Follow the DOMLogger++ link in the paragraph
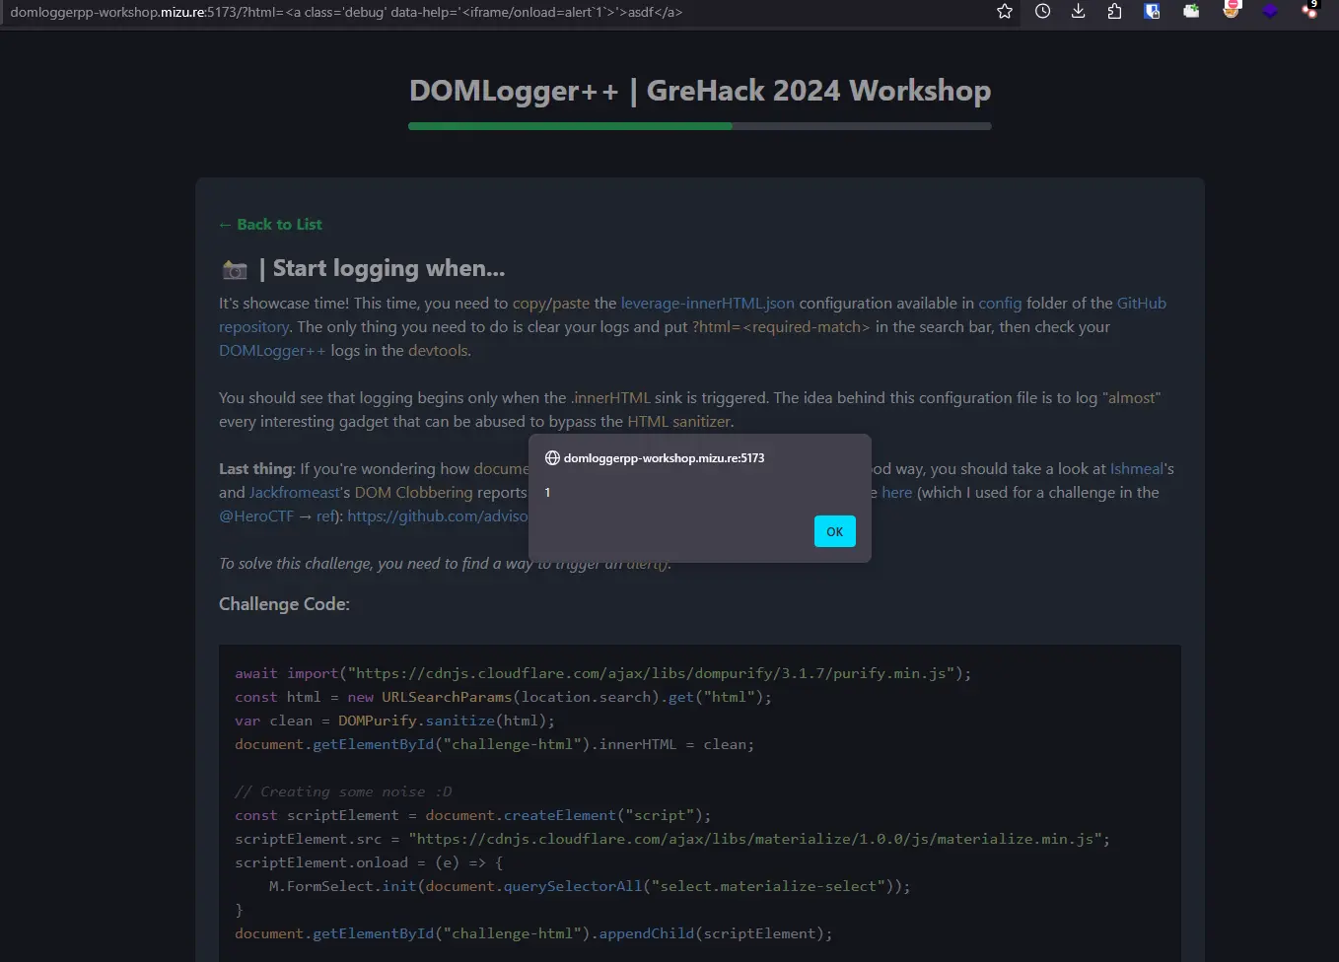The height and width of the screenshot is (962, 1339). pyautogui.click(x=271, y=351)
